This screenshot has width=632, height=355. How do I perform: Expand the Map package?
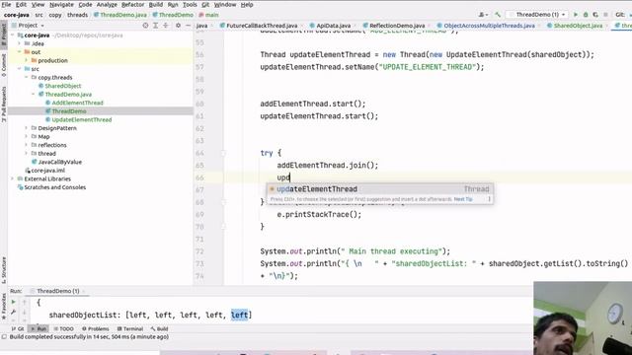tap(27, 136)
